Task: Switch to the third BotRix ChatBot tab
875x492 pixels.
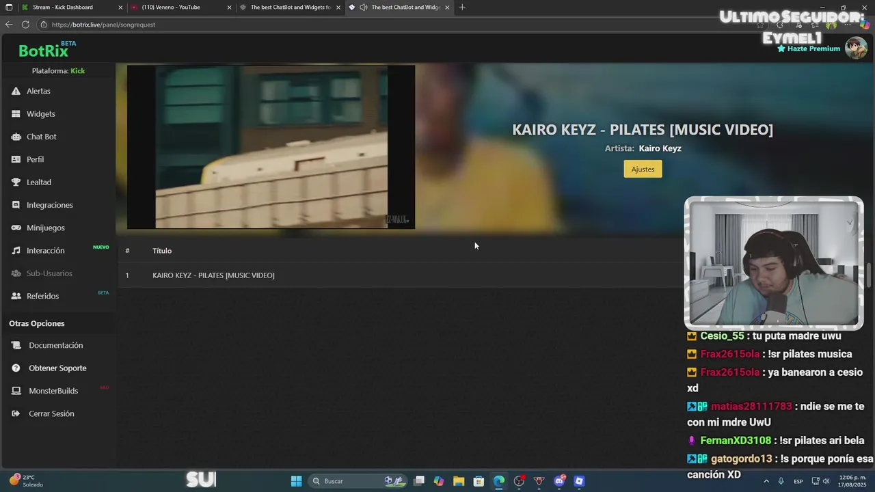Action: click(x=290, y=8)
